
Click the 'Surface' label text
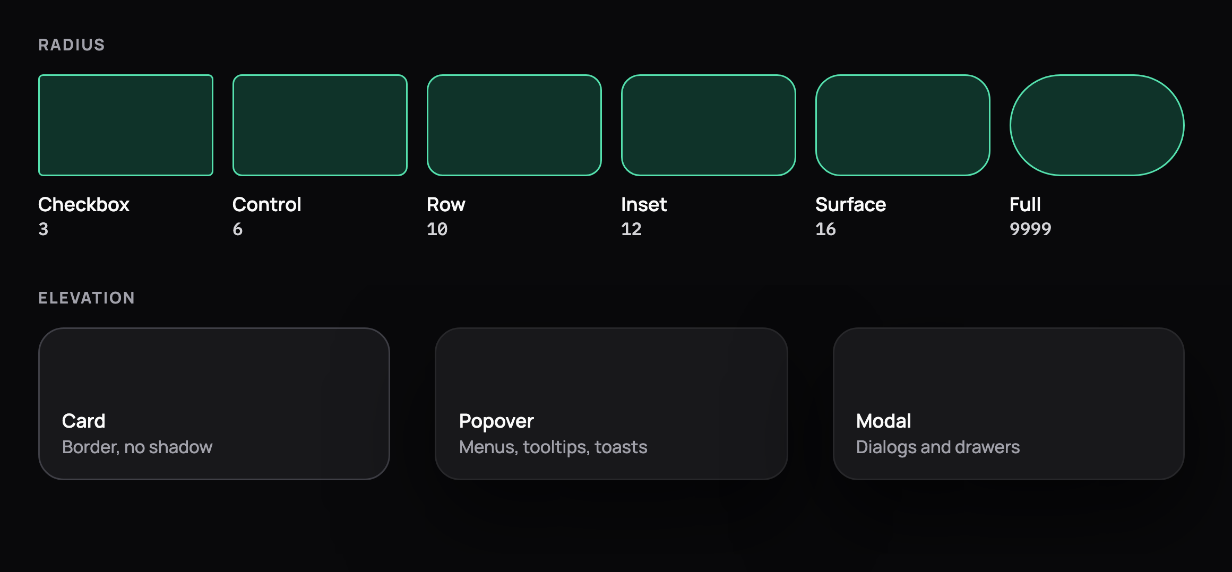point(851,204)
